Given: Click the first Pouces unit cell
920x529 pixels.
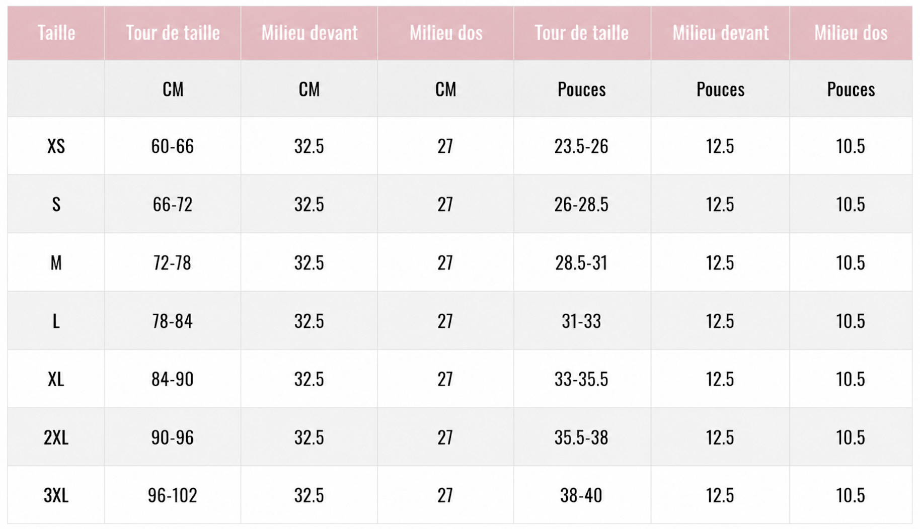Looking at the screenshot, I should 582,90.
